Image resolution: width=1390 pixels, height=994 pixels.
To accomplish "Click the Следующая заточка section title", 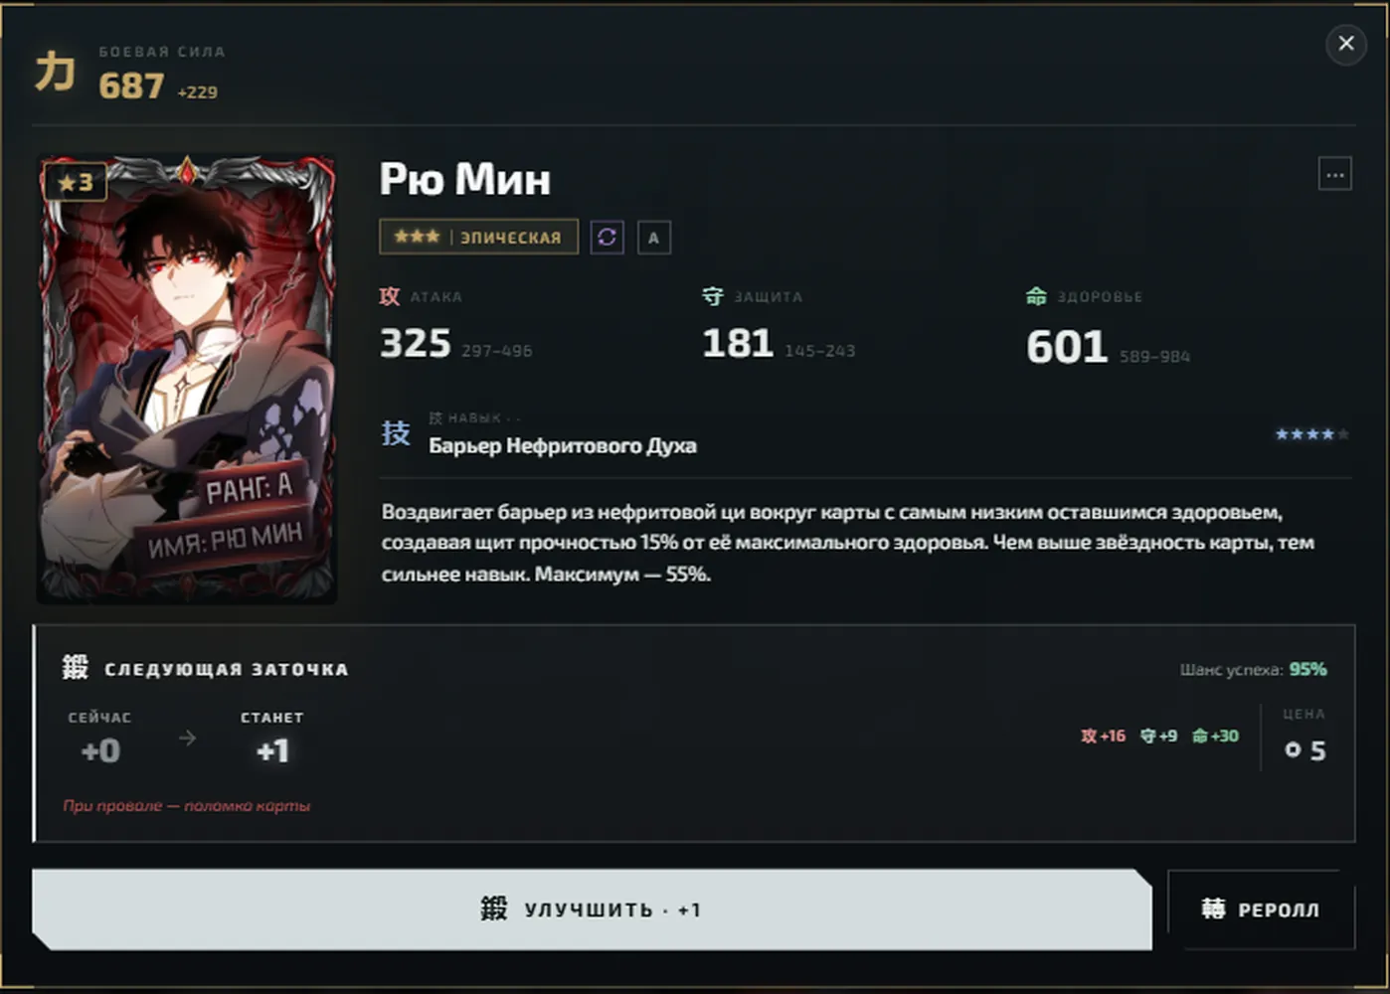I will (x=227, y=669).
